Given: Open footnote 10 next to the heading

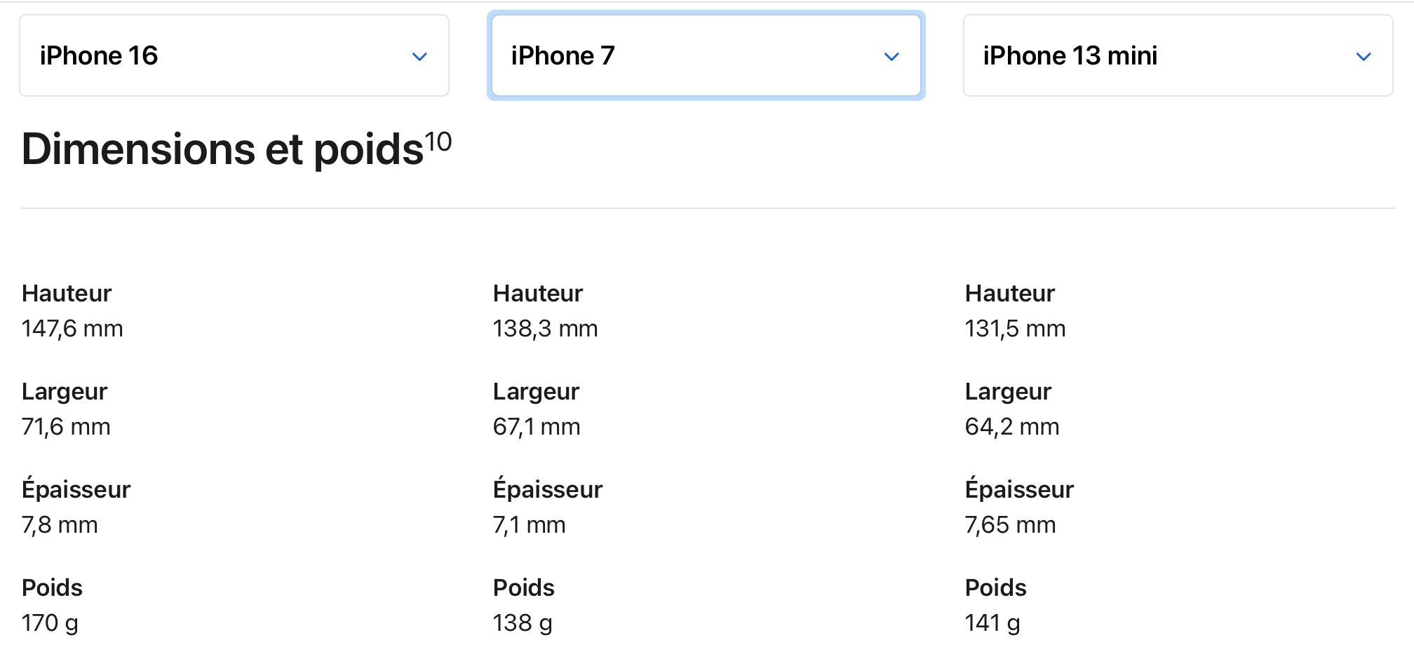Looking at the screenshot, I should [438, 142].
